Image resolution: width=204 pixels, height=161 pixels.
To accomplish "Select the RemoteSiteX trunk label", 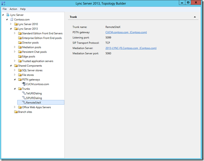I will (x=34, y=103).
